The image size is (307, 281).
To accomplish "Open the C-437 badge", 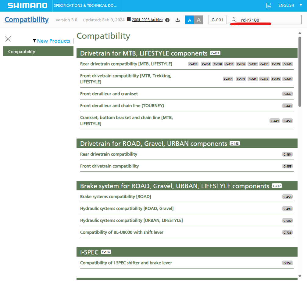I will click(x=252, y=64).
